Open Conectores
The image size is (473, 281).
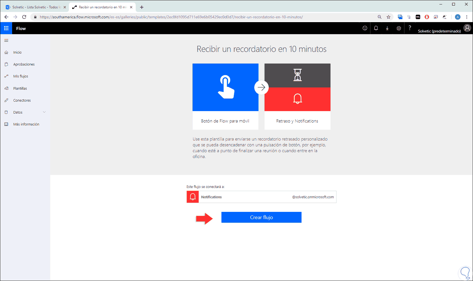[x=22, y=100]
